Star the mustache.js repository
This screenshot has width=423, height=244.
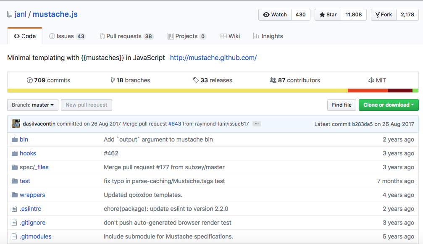click(328, 15)
